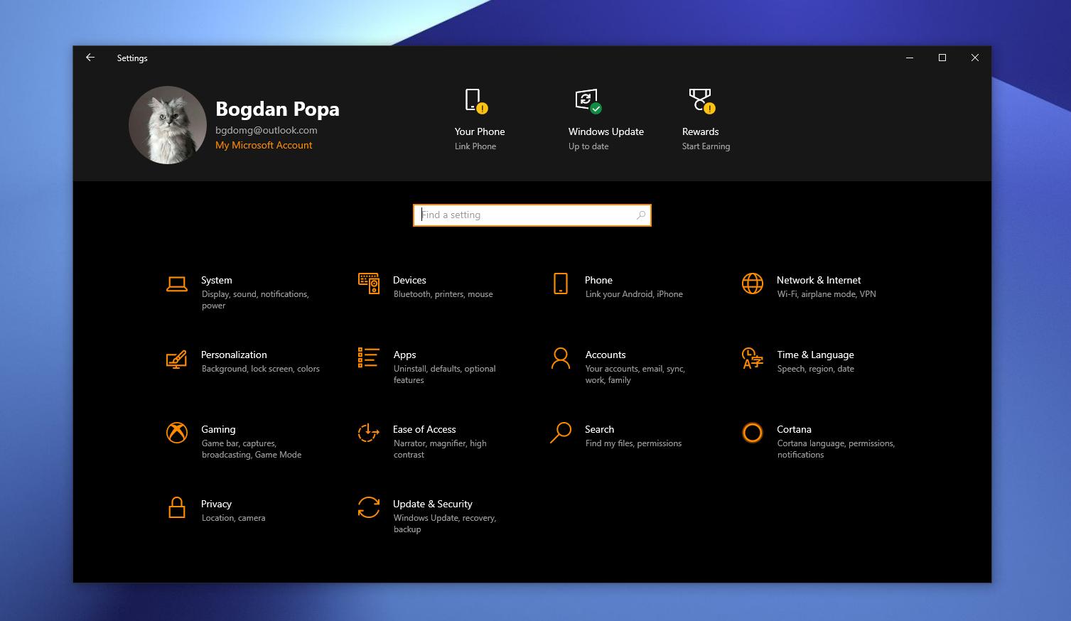The image size is (1071, 621).
Task: Open the Devices keyboard and speaker icon
Action: [369, 283]
